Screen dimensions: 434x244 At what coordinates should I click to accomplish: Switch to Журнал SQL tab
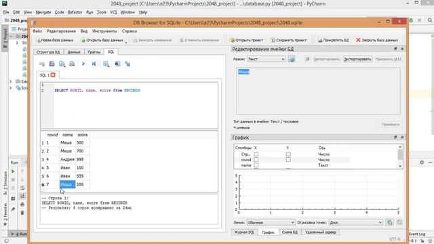tap(244, 232)
